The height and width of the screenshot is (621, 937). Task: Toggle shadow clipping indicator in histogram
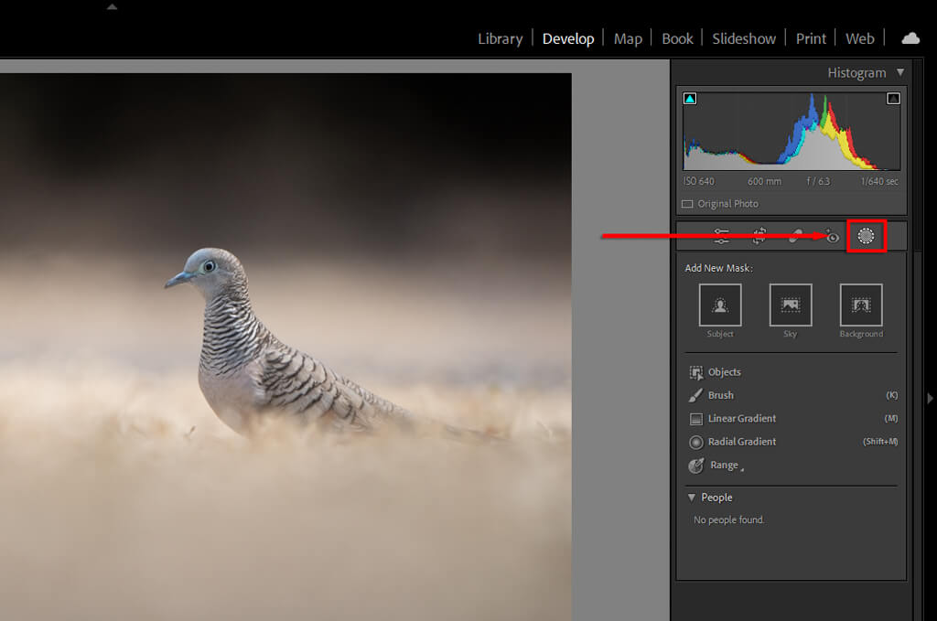690,99
